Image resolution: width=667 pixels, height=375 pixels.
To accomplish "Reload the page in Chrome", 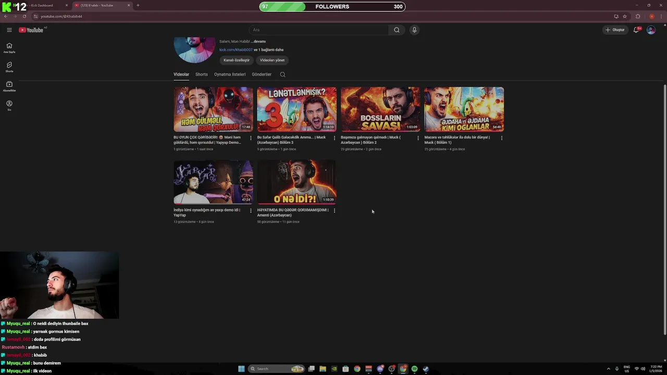I will pos(24,16).
